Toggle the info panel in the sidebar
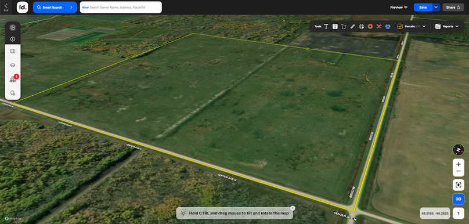This screenshot has width=469, height=224. pos(13,39)
